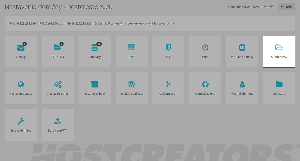Open the Databázy database tile
This screenshot has height=161, width=300.
click(x=94, y=51)
